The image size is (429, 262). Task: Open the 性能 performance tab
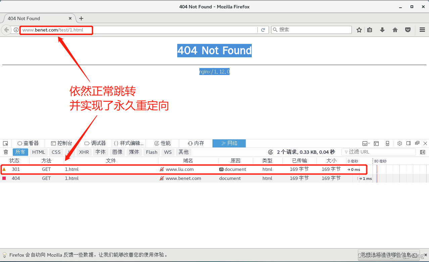(x=162, y=143)
